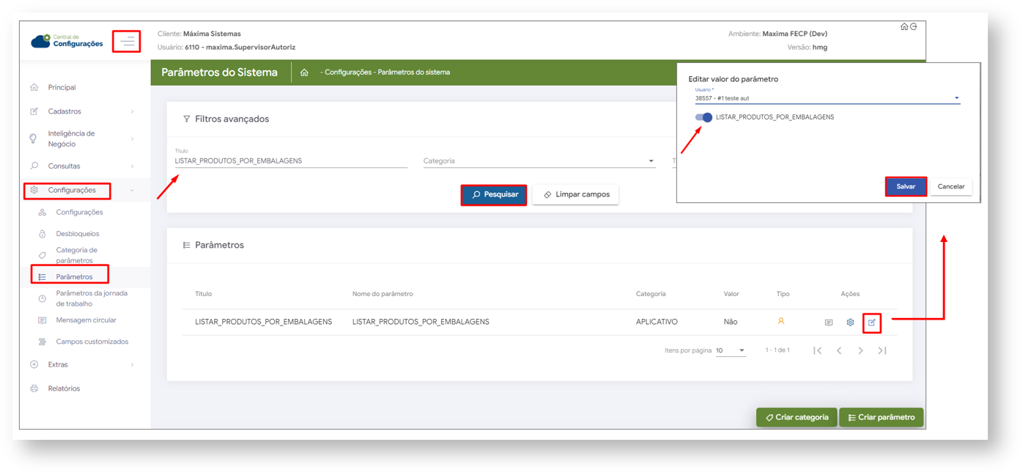Screen dimensions: 1023x475
Task: Click the logout icon at top right
Action: tap(913, 26)
